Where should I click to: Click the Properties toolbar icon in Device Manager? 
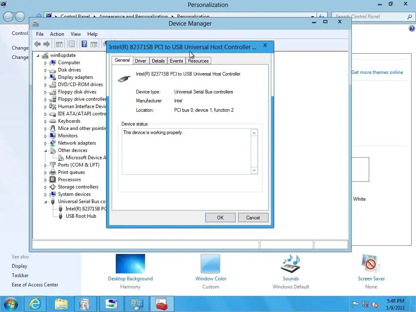[x=71, y=44]
